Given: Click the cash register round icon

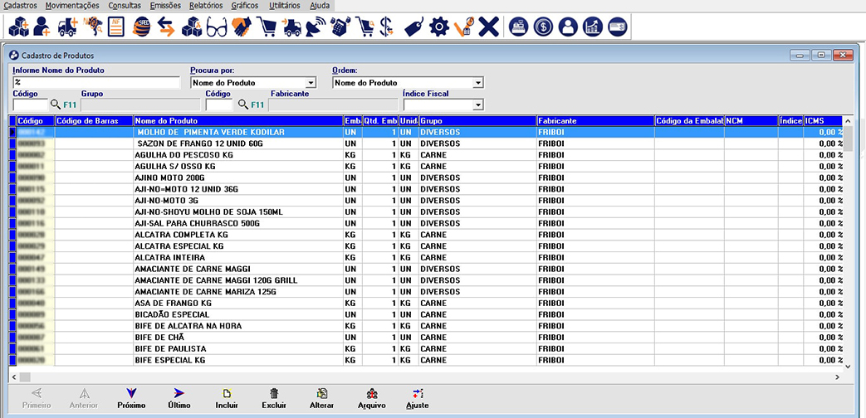Looking at the screenshot, I should (519, 27).
